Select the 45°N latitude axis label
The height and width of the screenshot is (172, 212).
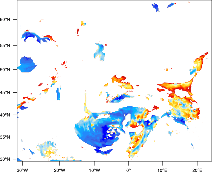pos(5,92)
